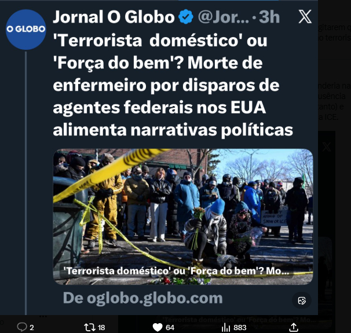Click the X logo in the tweet header

[x=305, y=17]
